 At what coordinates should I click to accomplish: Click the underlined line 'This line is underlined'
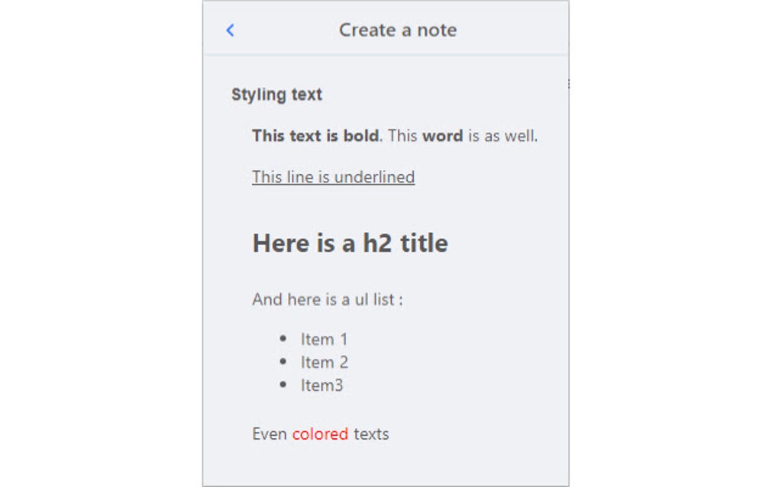(333, 177)
